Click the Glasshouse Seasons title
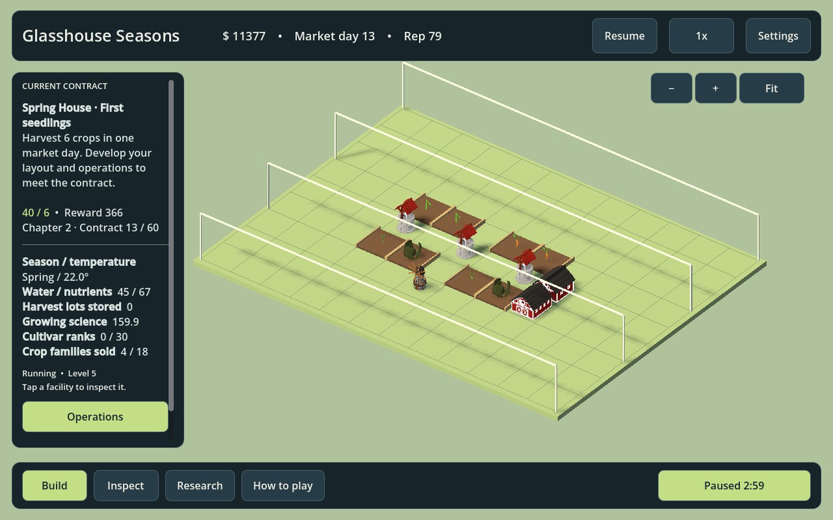 (101, 36)
